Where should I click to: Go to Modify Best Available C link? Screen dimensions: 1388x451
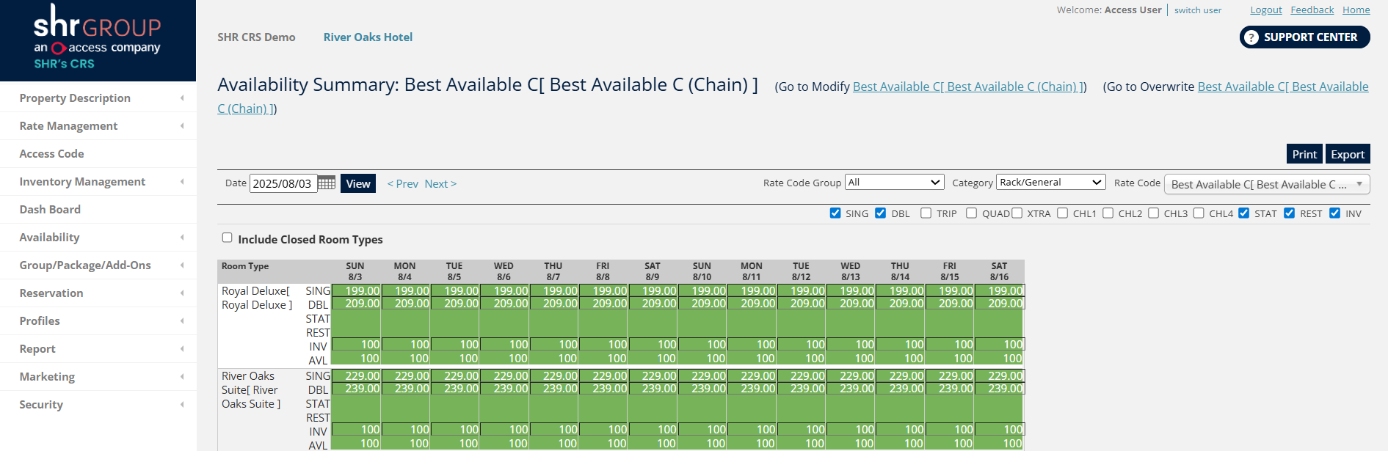click(x=970, y=87)
